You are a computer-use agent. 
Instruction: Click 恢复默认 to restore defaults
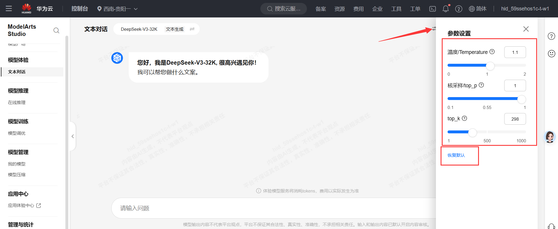pos(456,155)
